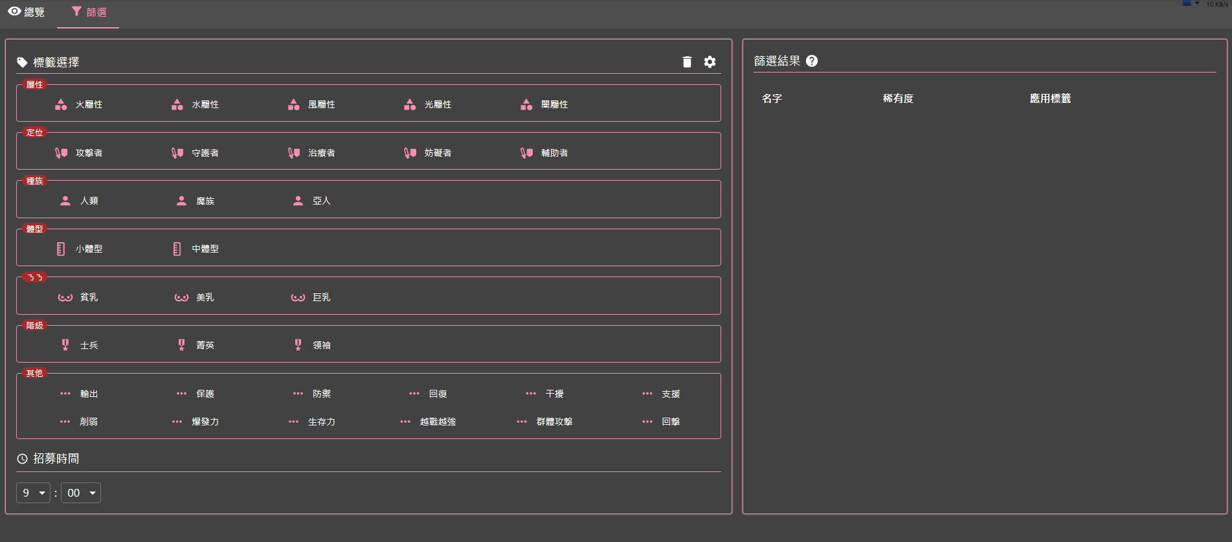1232x542 pixels.
Task: Click the trash icon to clear tags
Action: pyautogui.click(x=687, y=62)
